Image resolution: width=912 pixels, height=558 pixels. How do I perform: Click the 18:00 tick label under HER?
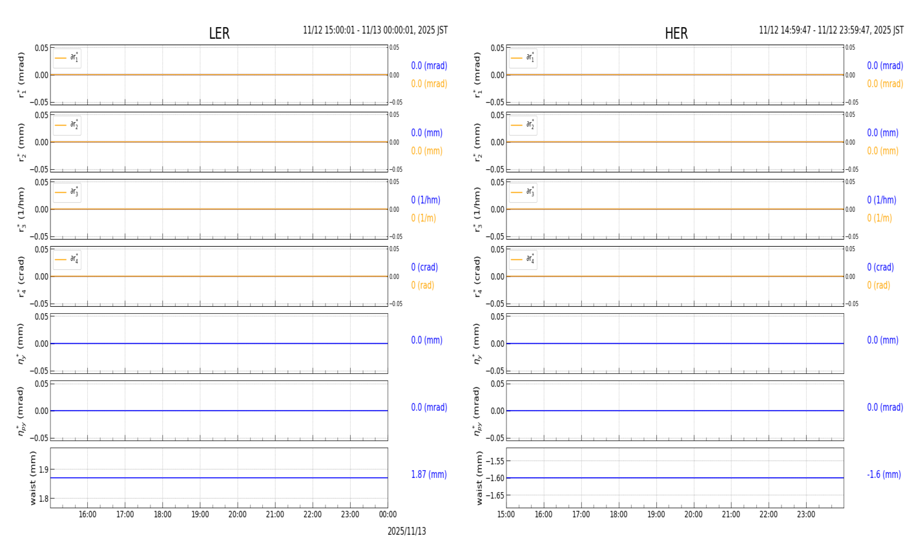pos(619,515)
